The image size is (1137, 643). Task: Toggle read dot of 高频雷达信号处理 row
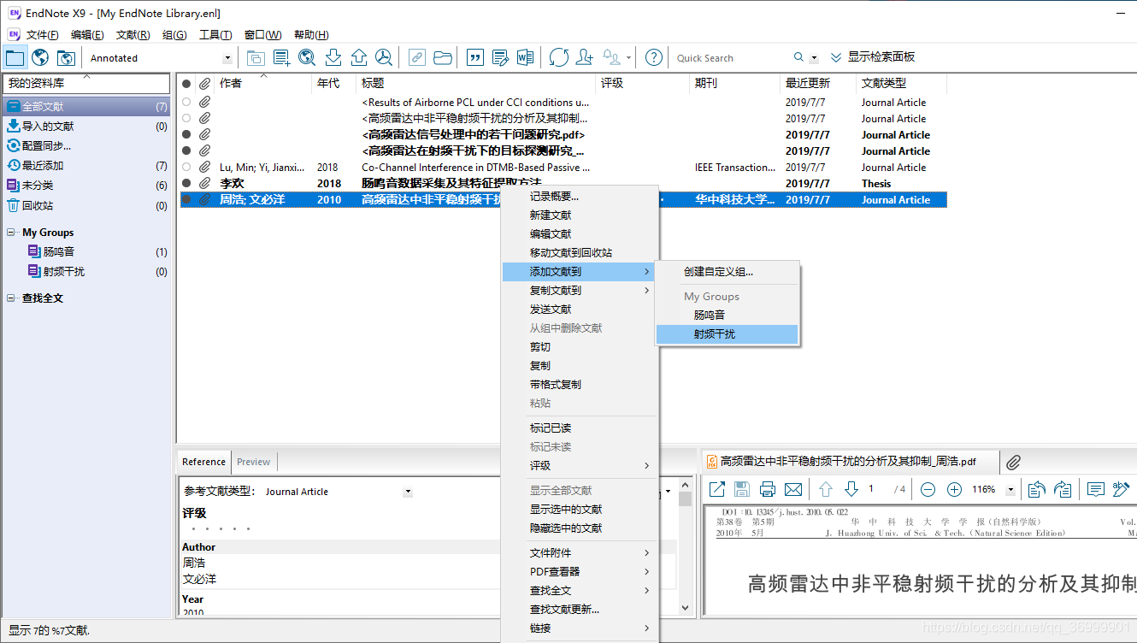point(186,135)
